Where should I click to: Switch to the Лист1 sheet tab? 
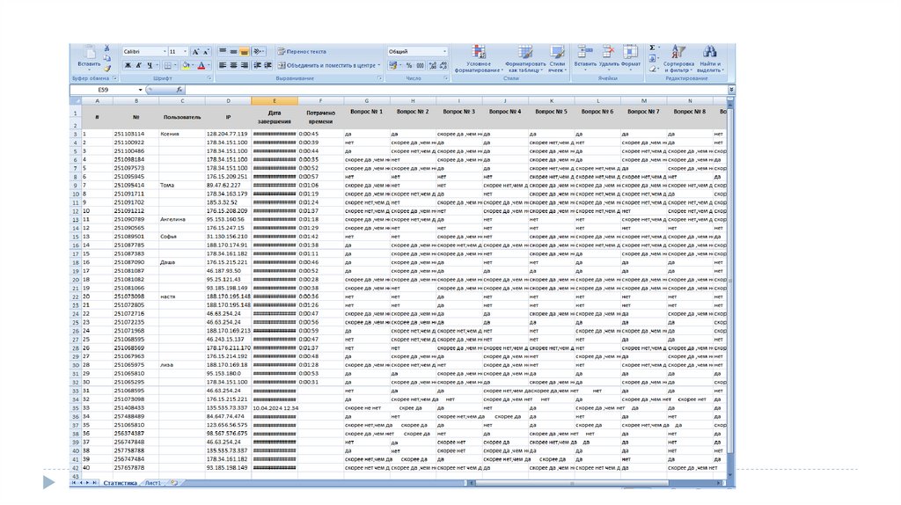pos(152,483)
